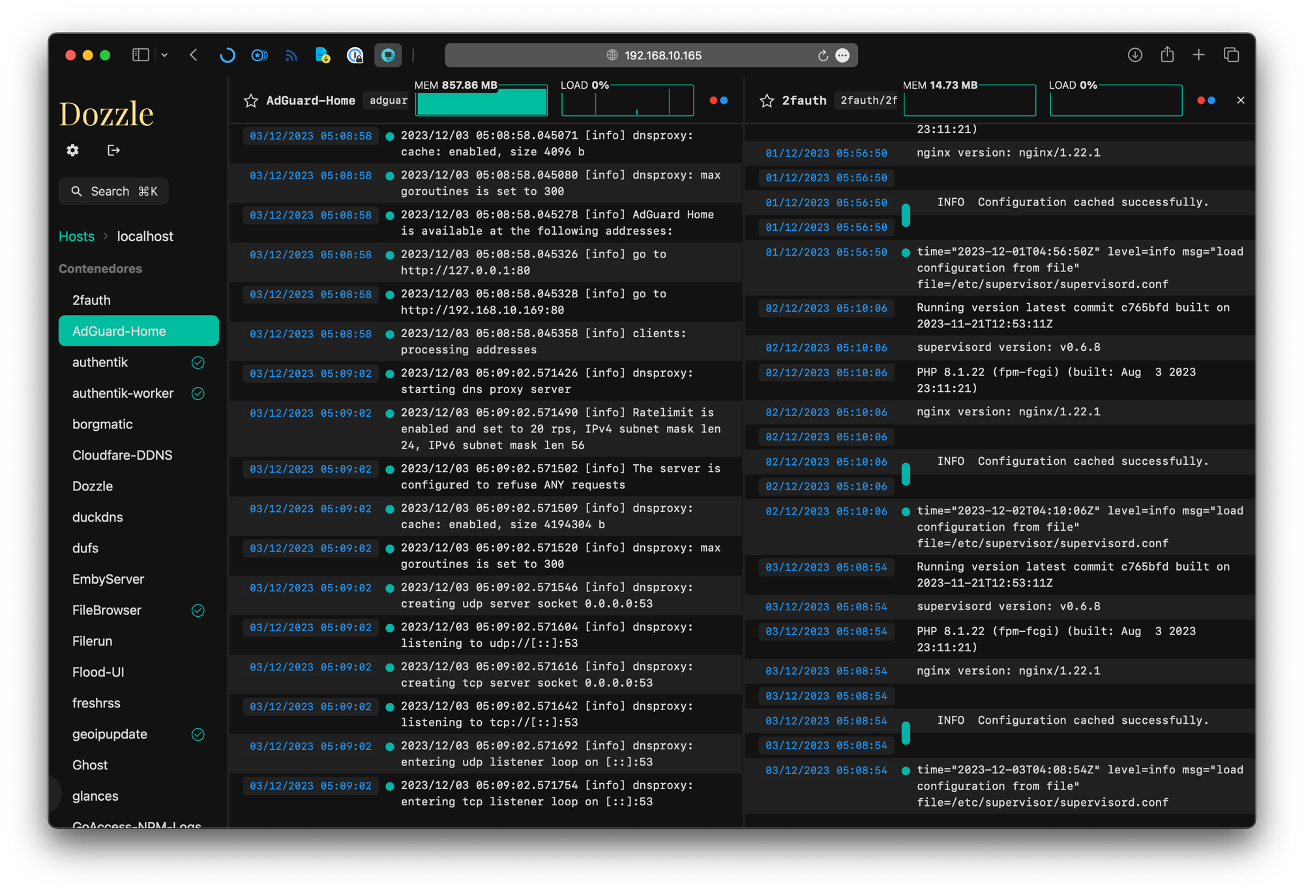Viewport: 1304px width, 892px height.
Task: Click 2fauth MEM 14.73 MB usage bar
Action: pos(970,100)
